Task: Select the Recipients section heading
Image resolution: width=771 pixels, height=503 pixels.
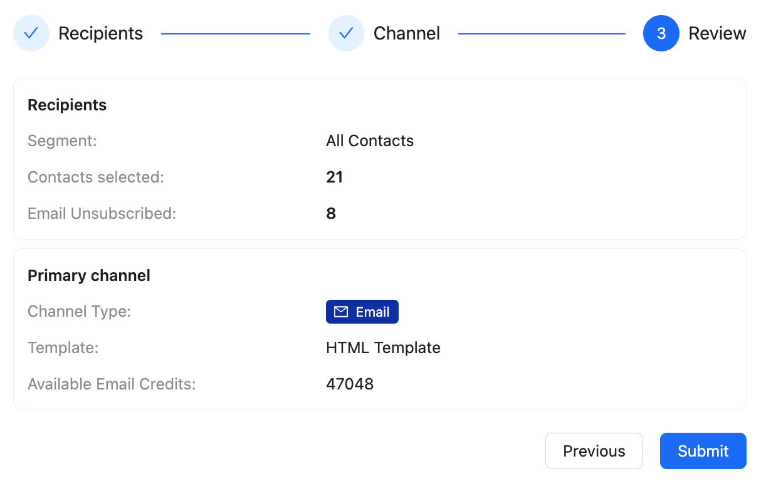Action: point(67,105)
